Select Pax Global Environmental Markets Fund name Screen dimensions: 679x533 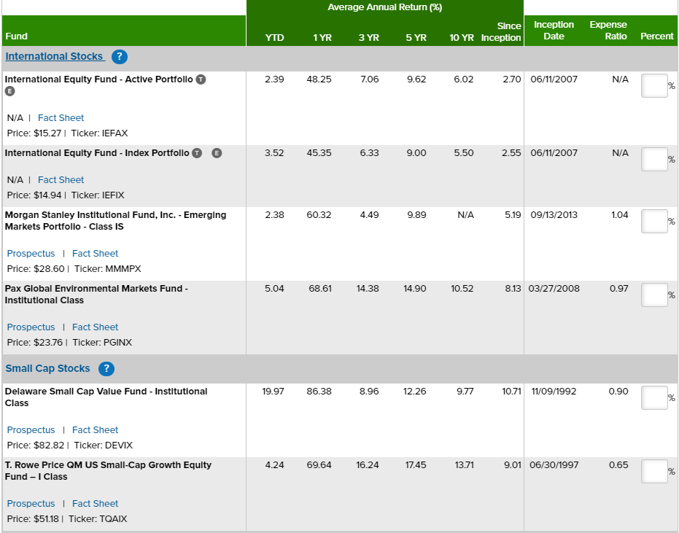(96, 295)
